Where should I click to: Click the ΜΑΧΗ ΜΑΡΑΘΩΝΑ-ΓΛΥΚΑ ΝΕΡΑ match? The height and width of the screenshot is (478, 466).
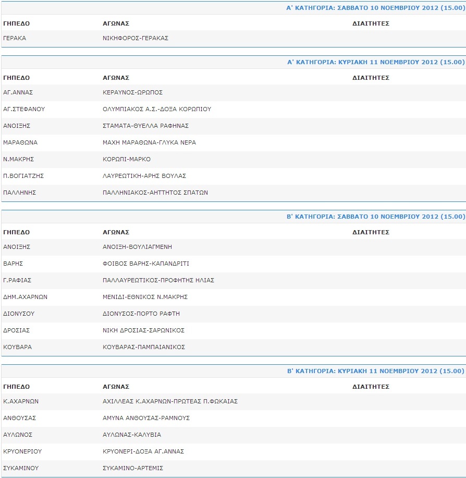[149, 142]
